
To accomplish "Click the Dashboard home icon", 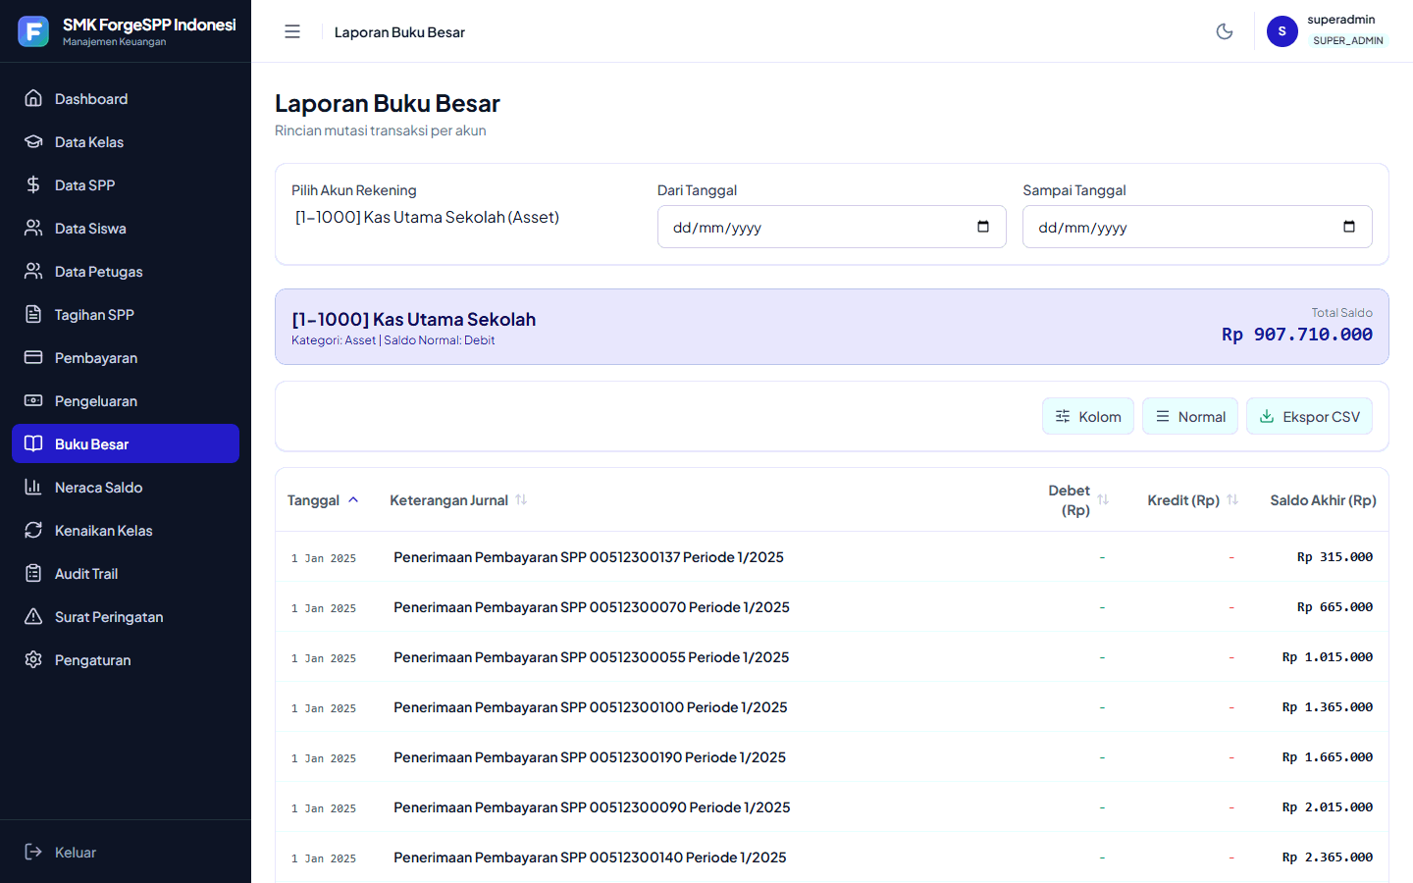I will [33, 98].
